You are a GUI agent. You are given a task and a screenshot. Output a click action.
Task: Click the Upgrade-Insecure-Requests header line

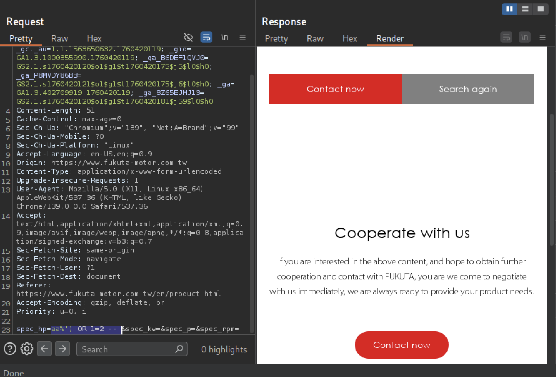pos(78,180)
